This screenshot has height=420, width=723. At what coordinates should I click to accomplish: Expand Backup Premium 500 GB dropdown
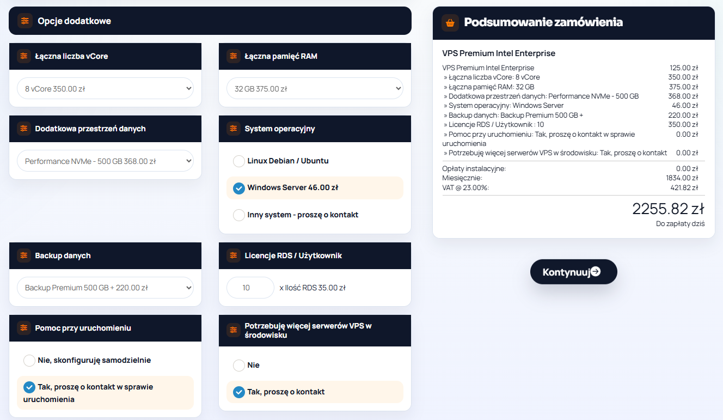(105, 288)
